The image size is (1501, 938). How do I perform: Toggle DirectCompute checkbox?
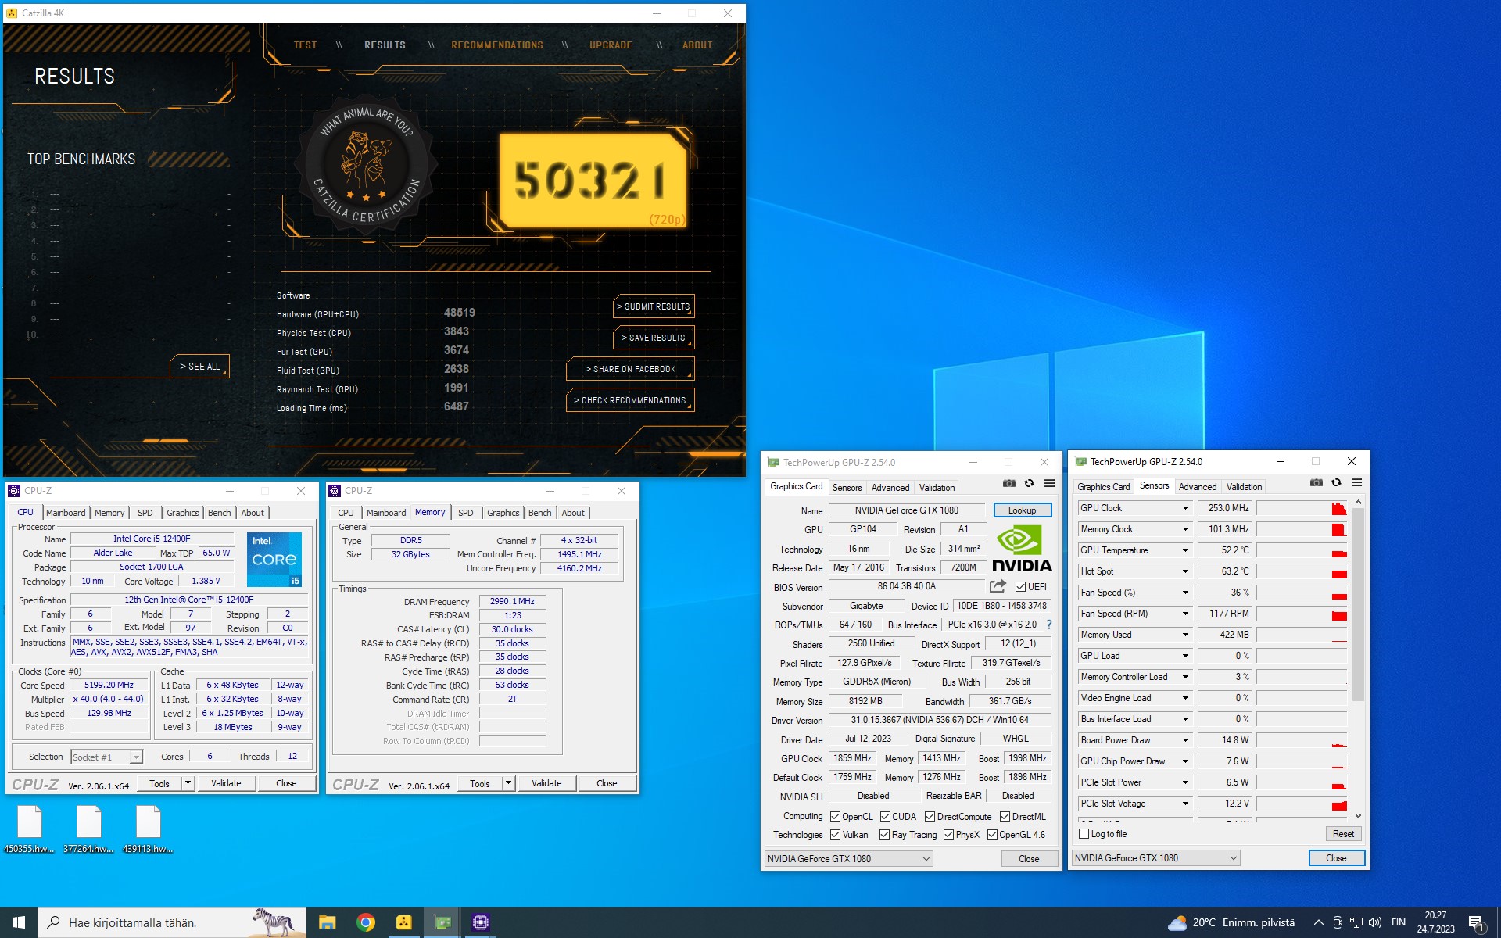(930, 816)
